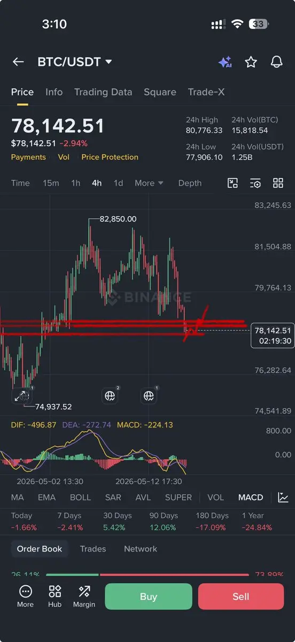Open the Hub icon
Screen dimensions: 295x642
[x=55, y=596]
